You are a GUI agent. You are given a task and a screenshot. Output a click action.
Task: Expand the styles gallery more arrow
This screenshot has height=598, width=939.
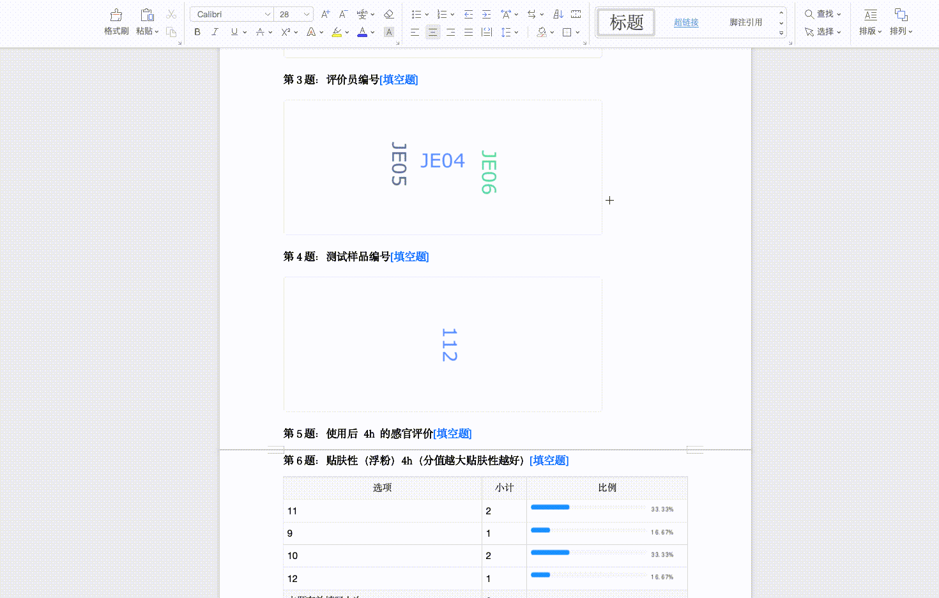coord(781,33)
